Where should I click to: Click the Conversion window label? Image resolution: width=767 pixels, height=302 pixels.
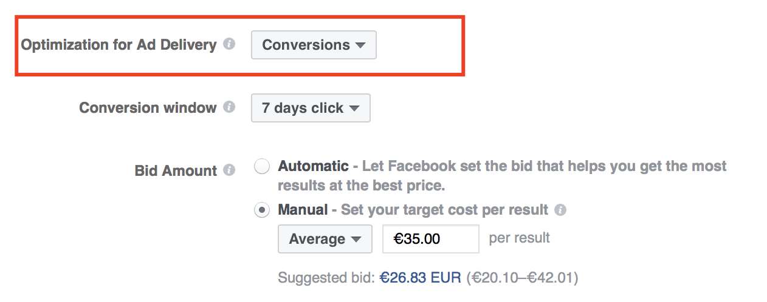(148, 108)
